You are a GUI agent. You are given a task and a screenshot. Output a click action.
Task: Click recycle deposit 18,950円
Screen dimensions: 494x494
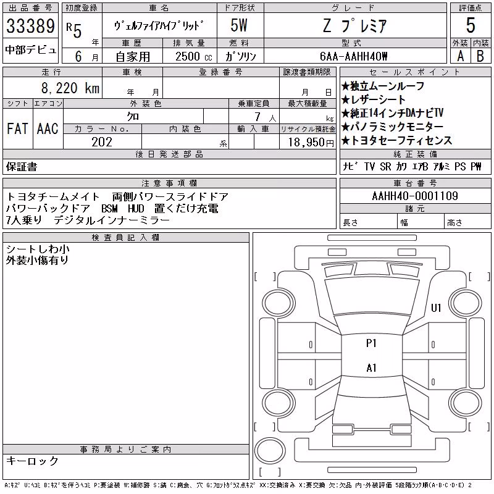point(311,142)
